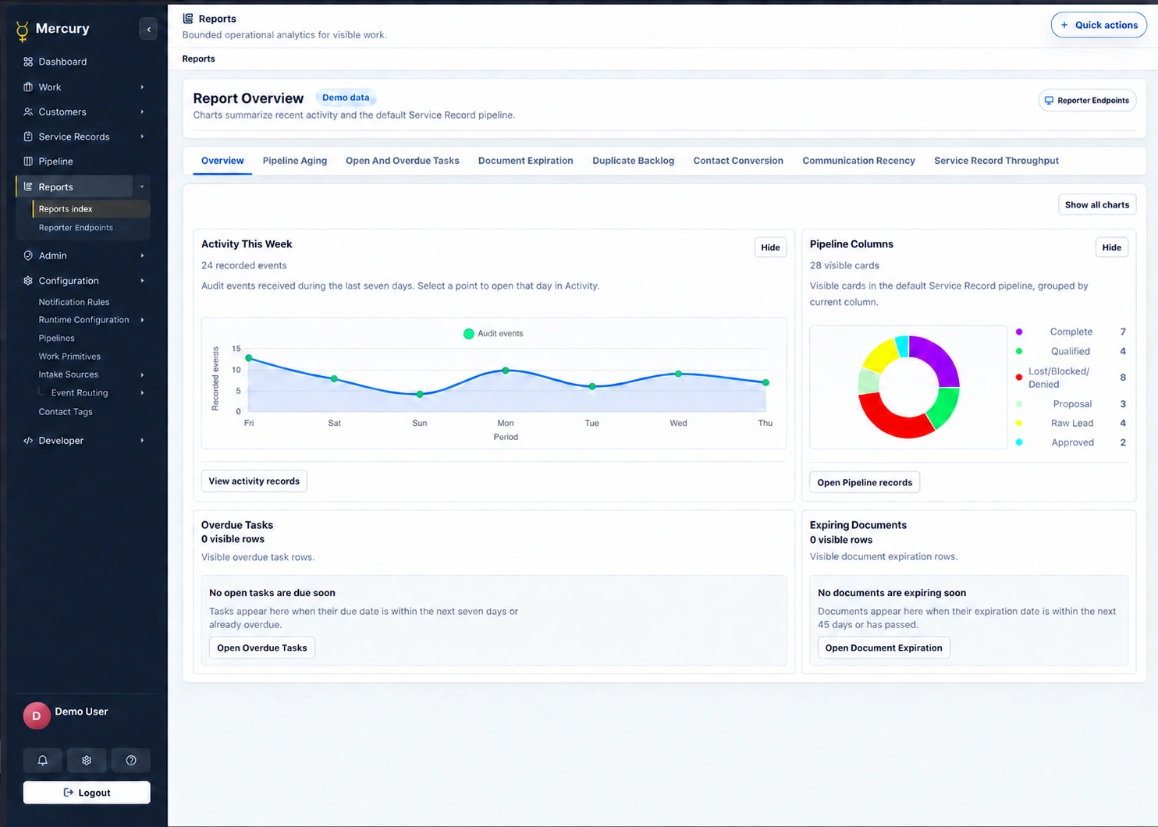
Task: Open the Document Expiration tab
Action: 525,161
